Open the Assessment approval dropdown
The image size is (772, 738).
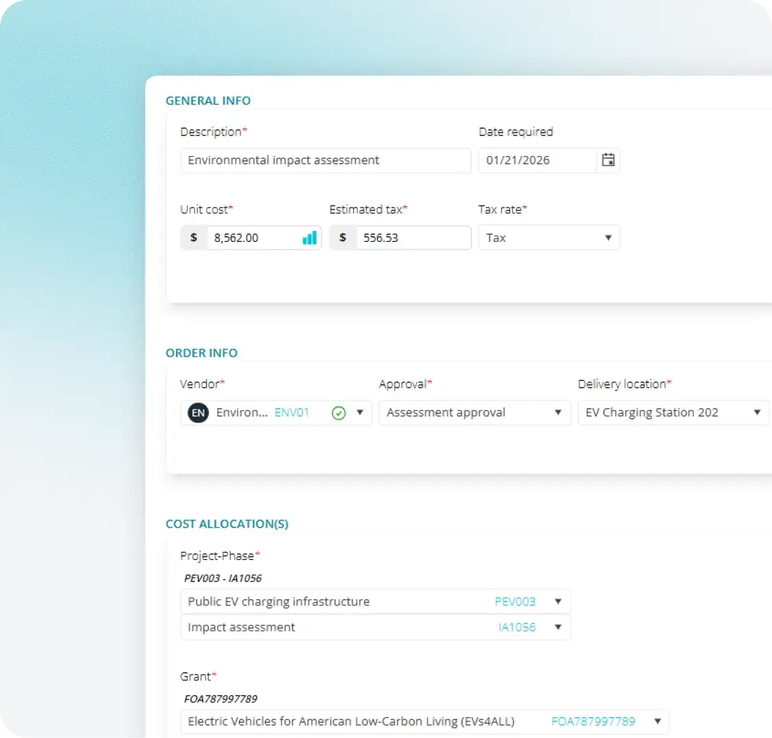(475, 412)
